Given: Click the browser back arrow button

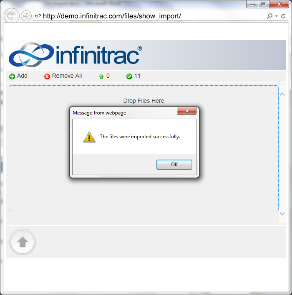Looking at the screenshot, I should [x=11, y=16].
